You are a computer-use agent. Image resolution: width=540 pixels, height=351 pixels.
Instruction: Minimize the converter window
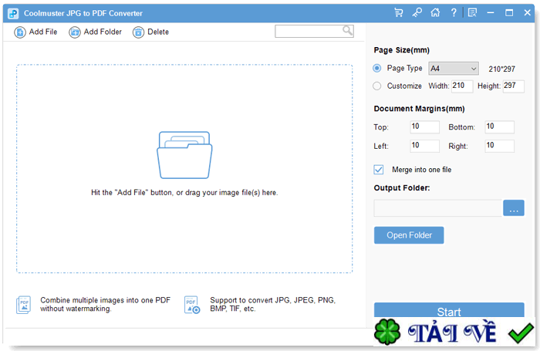pos(491,13)
